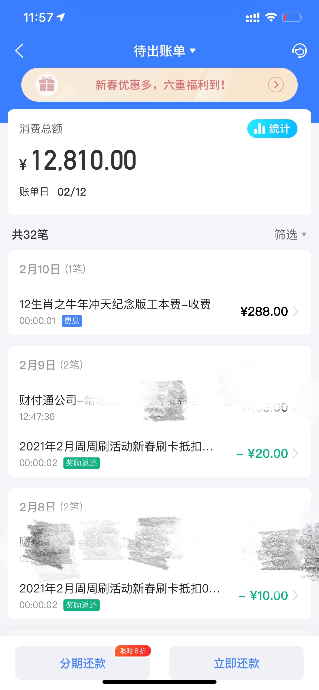Tap the ¥12,810.00 total spending amount
319x690 pixels.
78,160
